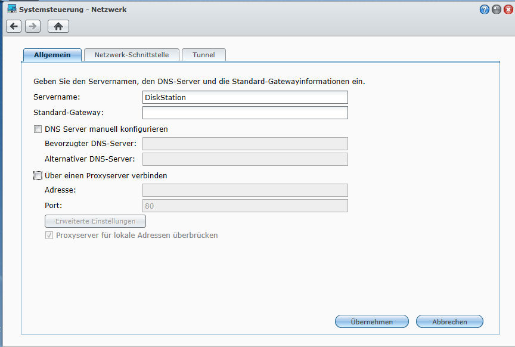Toggle Proxyserver für lokale Adressen überbrücken
This screenshot has width=515, height=347.
(49, 236)
